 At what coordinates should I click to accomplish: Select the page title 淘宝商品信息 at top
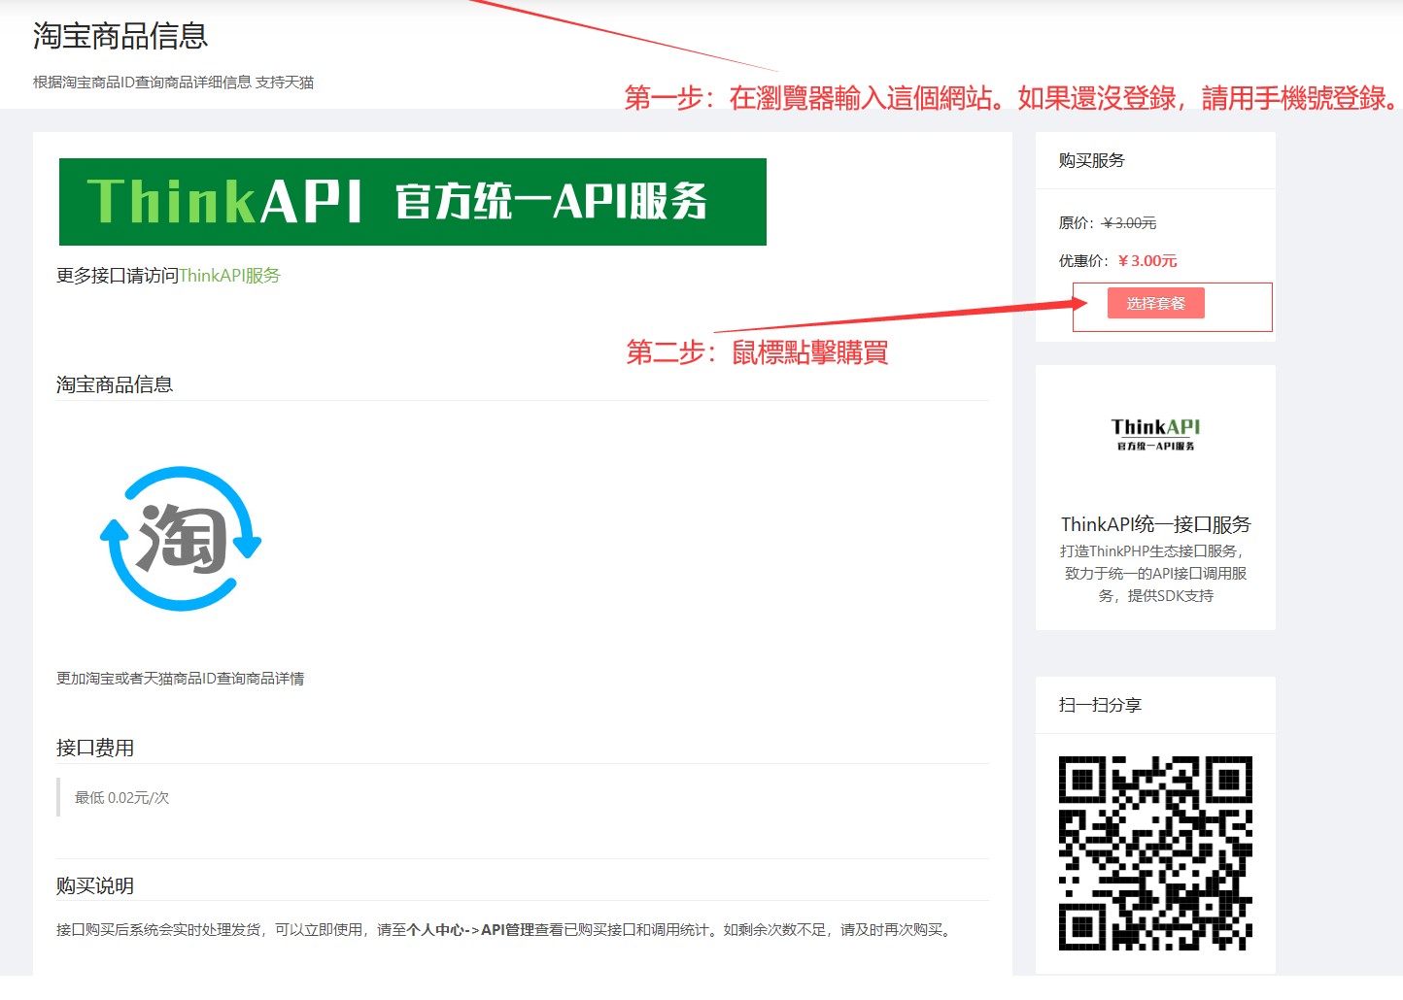[120, 36]
